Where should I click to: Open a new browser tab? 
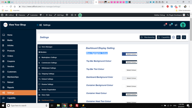(x=167, y=2)
